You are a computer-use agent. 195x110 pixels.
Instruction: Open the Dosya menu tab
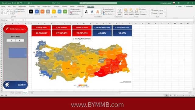click(3, 6)
